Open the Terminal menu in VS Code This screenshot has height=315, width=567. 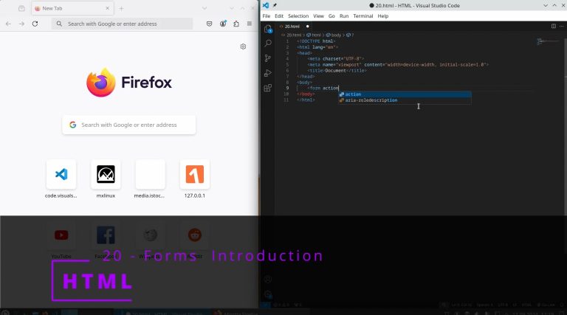coord(363,16)
